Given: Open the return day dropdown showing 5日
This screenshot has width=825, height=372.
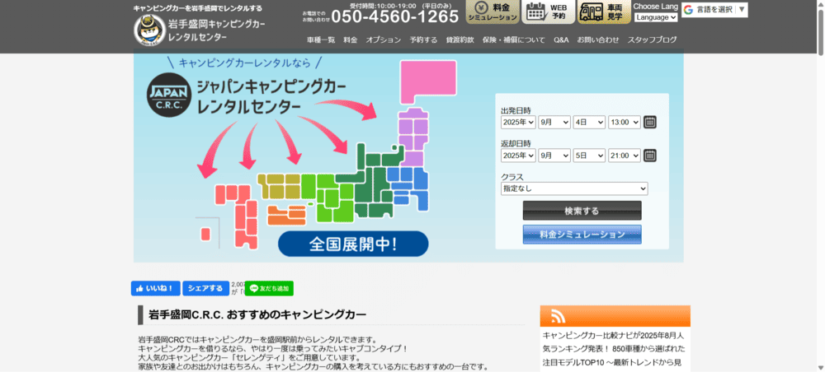Looking at the screenshot, I should (589, 156).
